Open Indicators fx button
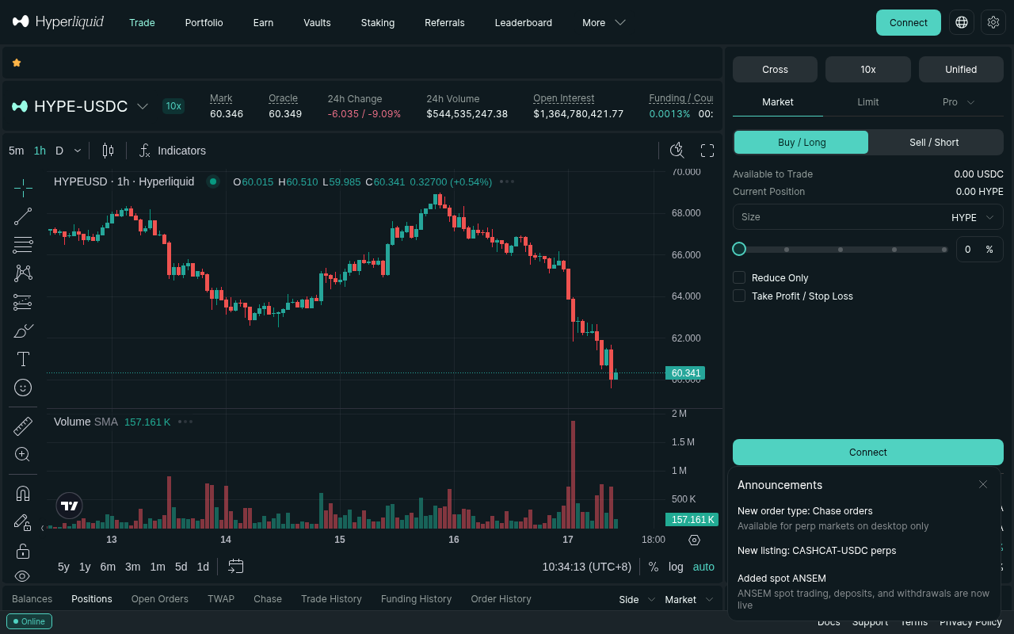The image size is (1014, 634). [x=172, y=151]
